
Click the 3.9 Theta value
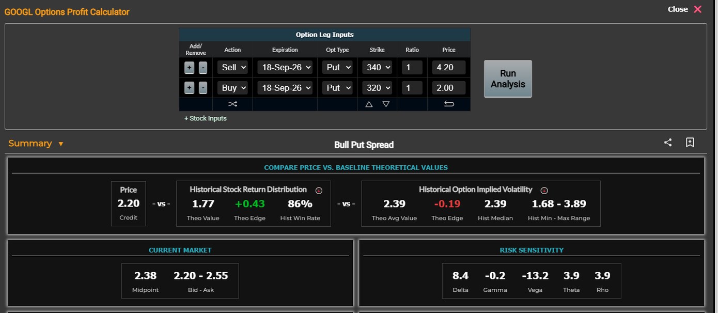571,276
